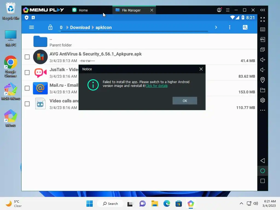The width and height of the screenshot is (280, 210).
Task: Open the Parent folder icon
Action: pyautogui.click(x=40, y=41)
